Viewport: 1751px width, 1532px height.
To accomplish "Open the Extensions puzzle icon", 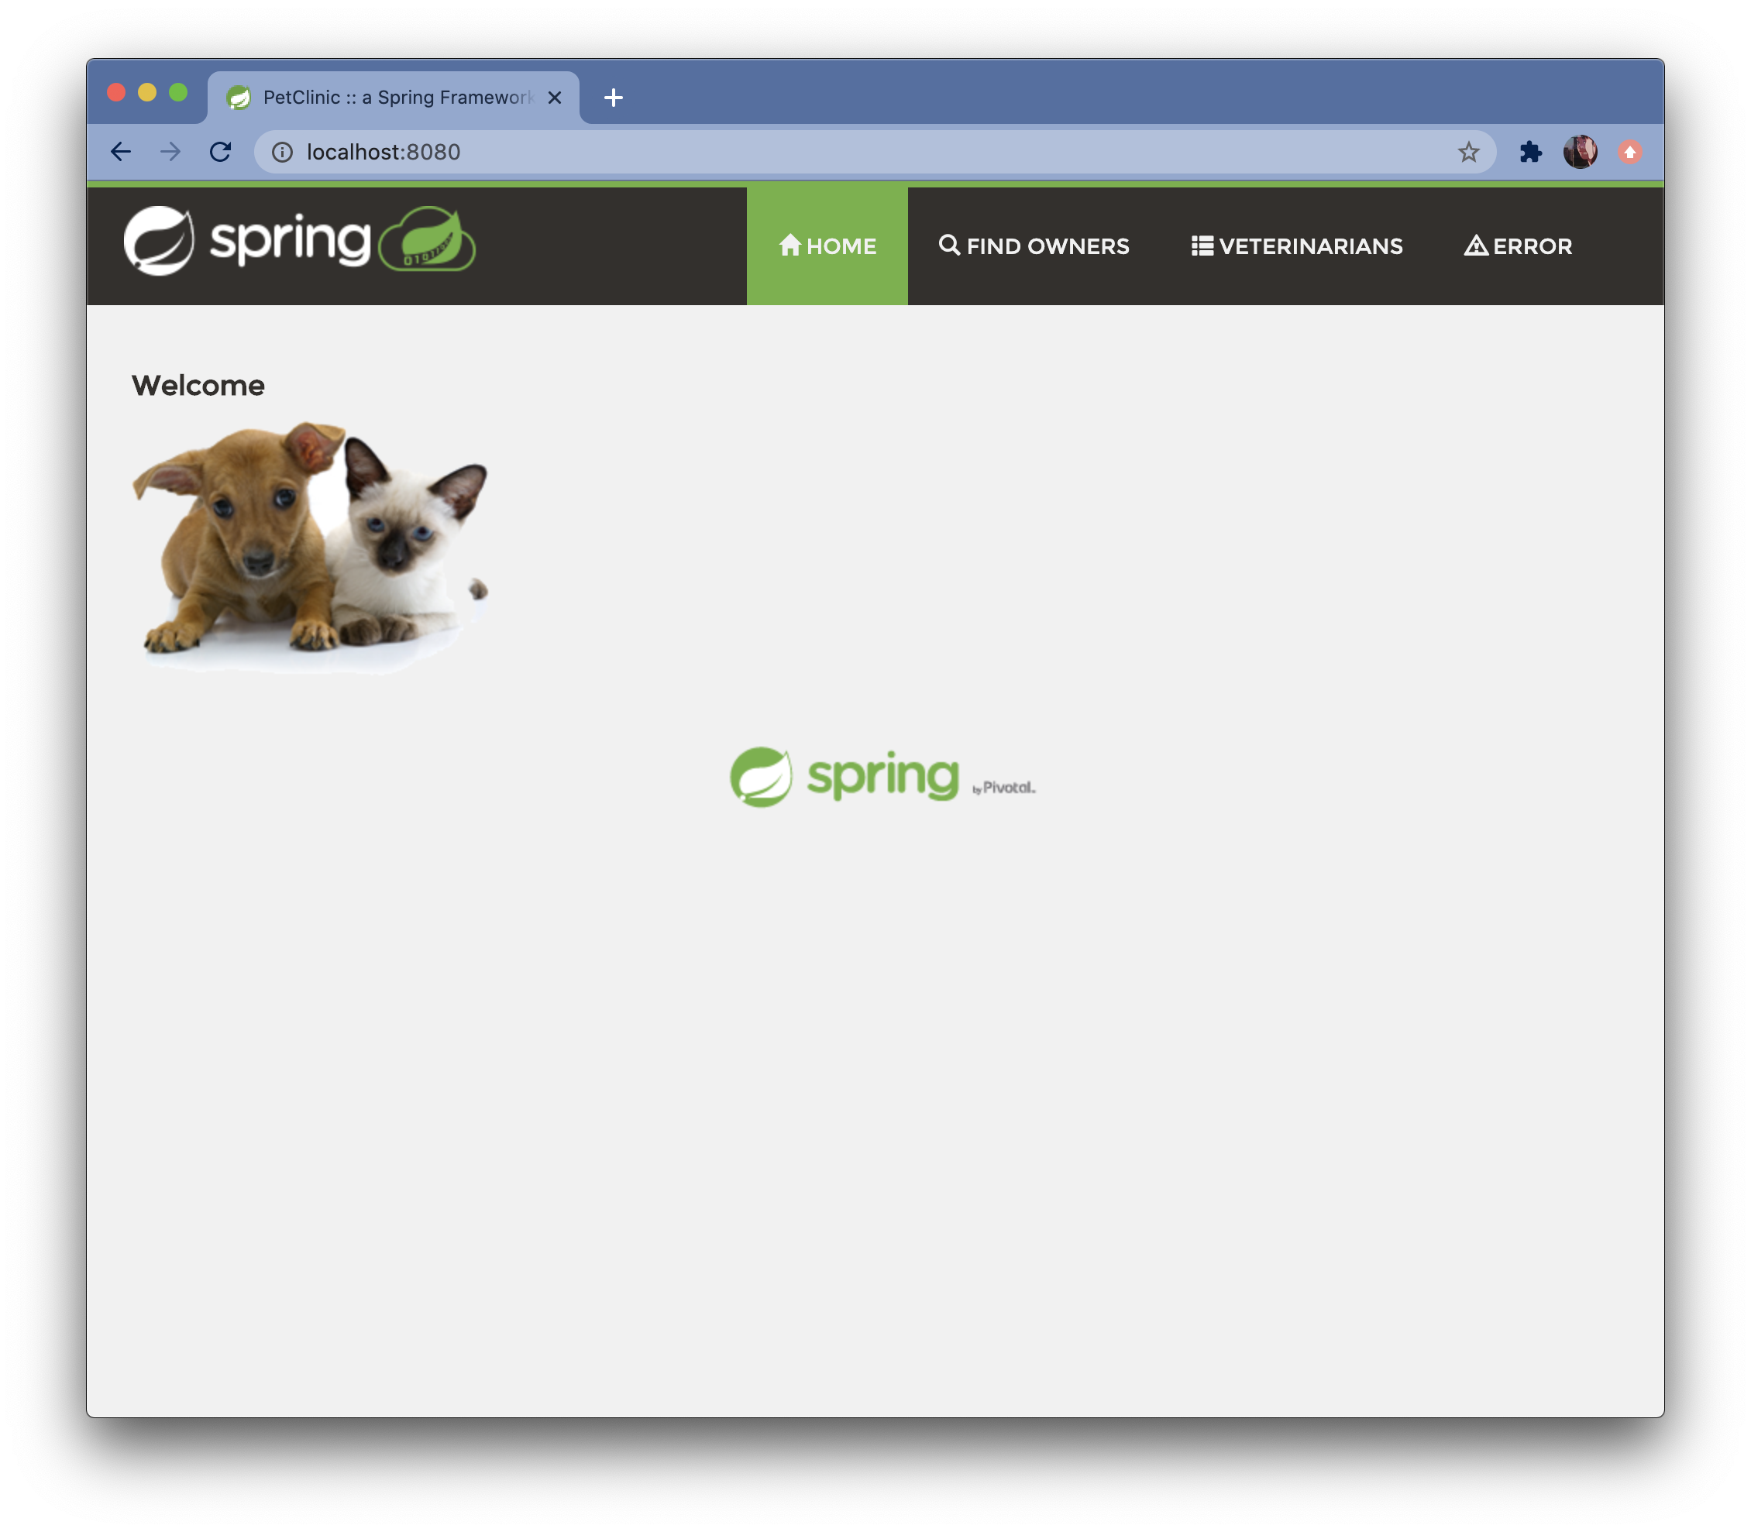I will pos(1529,152).
